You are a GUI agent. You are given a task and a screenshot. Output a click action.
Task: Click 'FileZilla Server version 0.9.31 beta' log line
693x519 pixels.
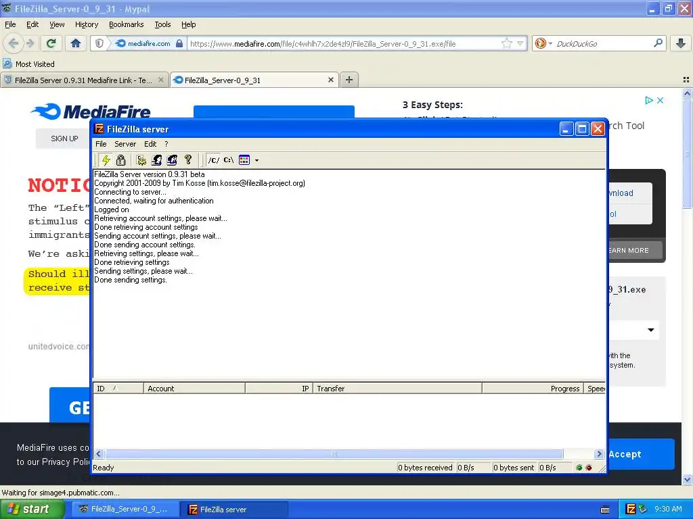[x=150, y=174]
